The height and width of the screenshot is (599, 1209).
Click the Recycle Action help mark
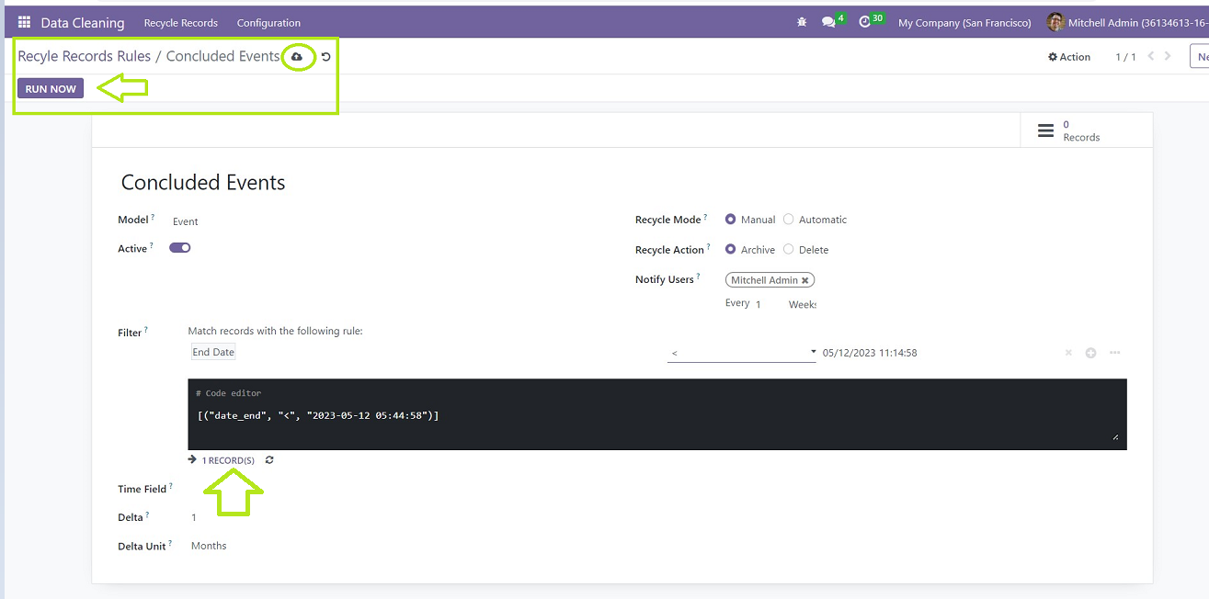pos(708,247)
